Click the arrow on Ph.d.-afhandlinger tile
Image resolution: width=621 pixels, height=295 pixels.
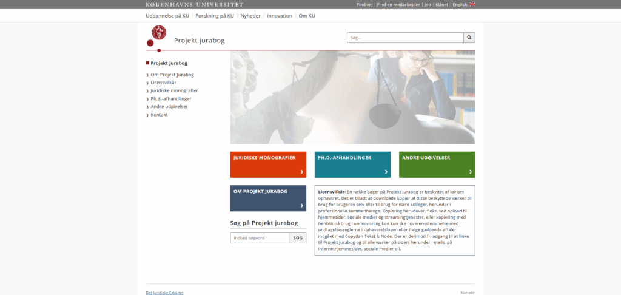tap(386, 172)
